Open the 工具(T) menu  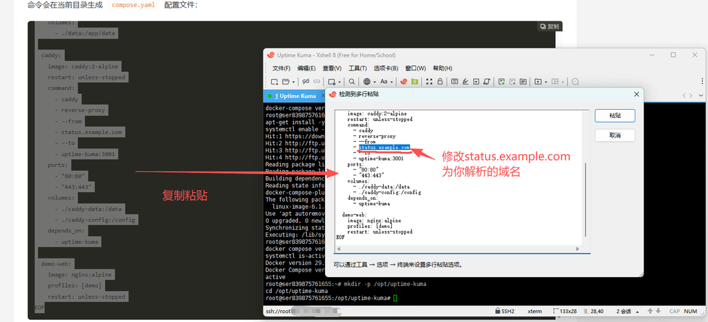click(x=357, y=68)
